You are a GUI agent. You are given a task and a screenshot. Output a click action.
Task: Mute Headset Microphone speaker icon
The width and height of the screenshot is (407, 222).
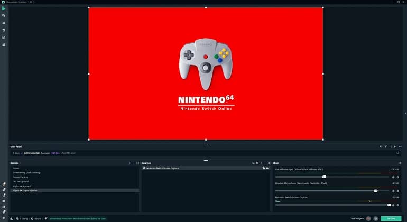(393, 191)
